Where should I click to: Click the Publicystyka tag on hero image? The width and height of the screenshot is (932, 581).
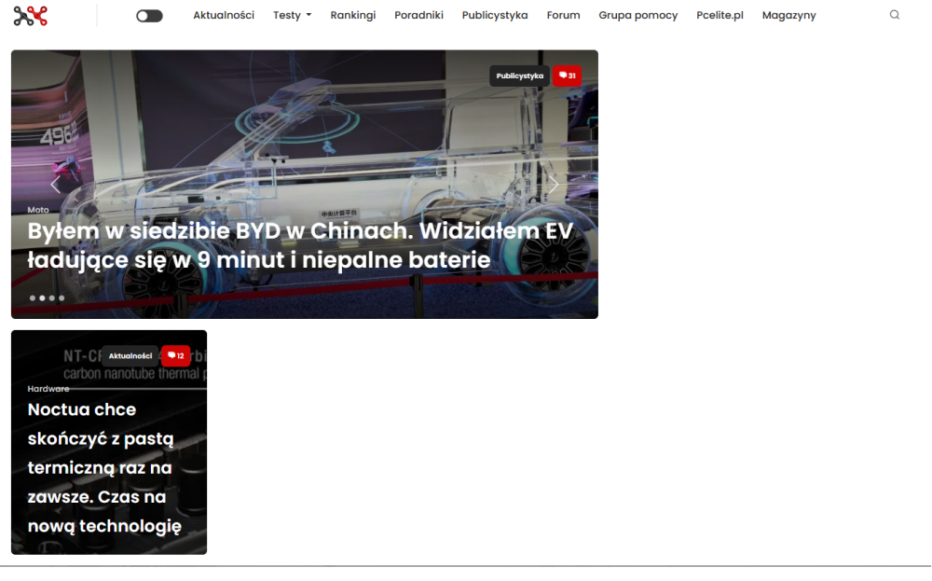click(x=519, y=76)
